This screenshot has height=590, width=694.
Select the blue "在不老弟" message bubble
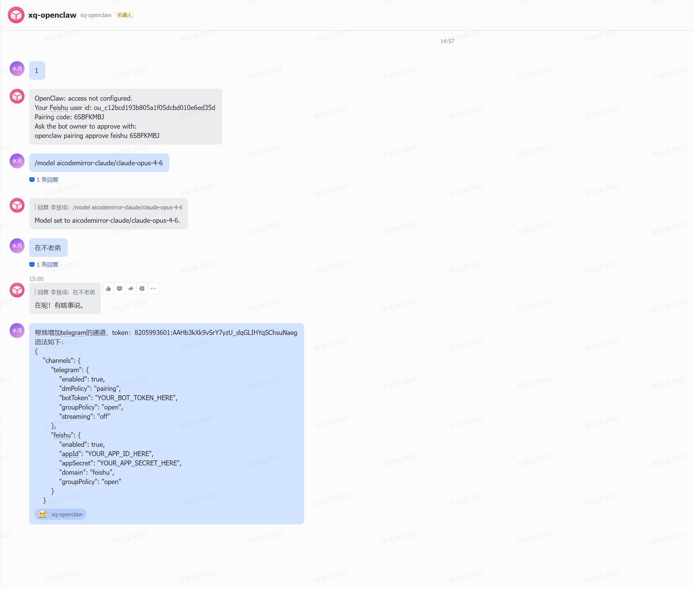(x=48, y=248)
